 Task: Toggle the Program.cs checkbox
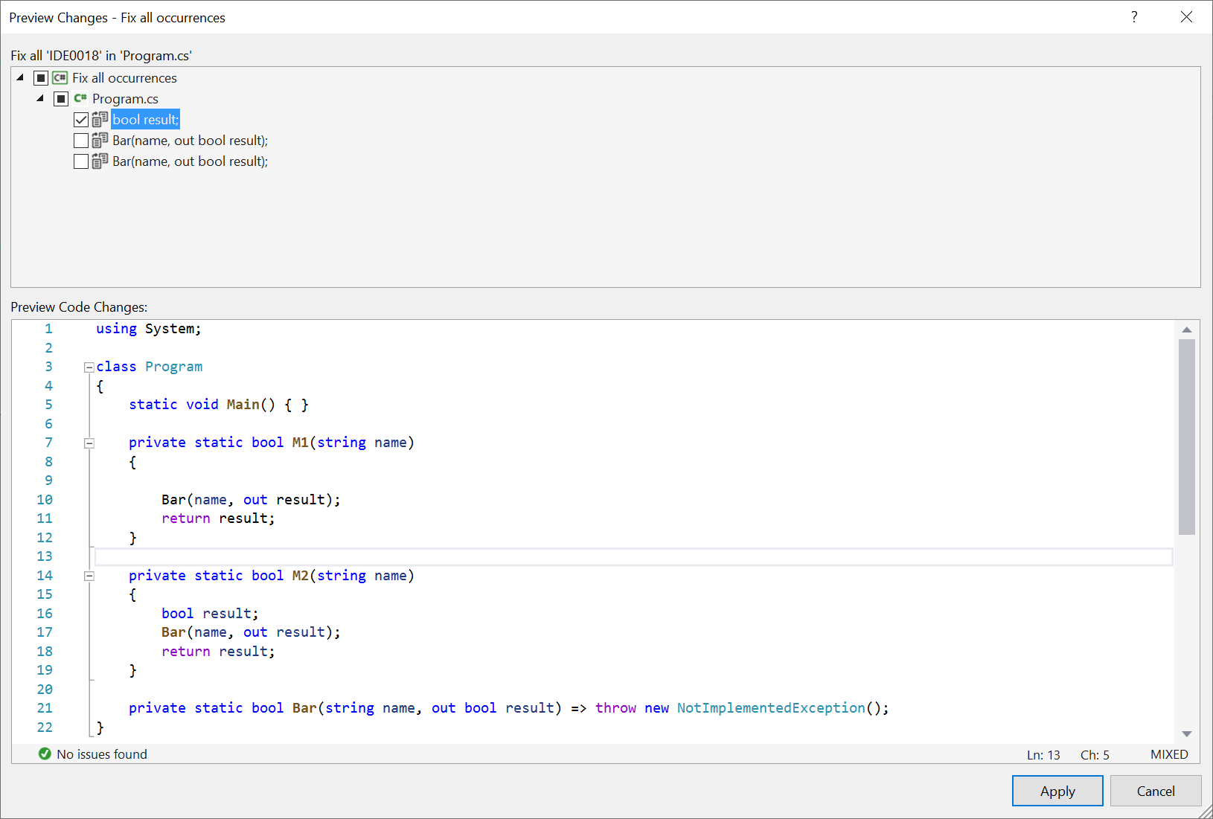point(60,98)
